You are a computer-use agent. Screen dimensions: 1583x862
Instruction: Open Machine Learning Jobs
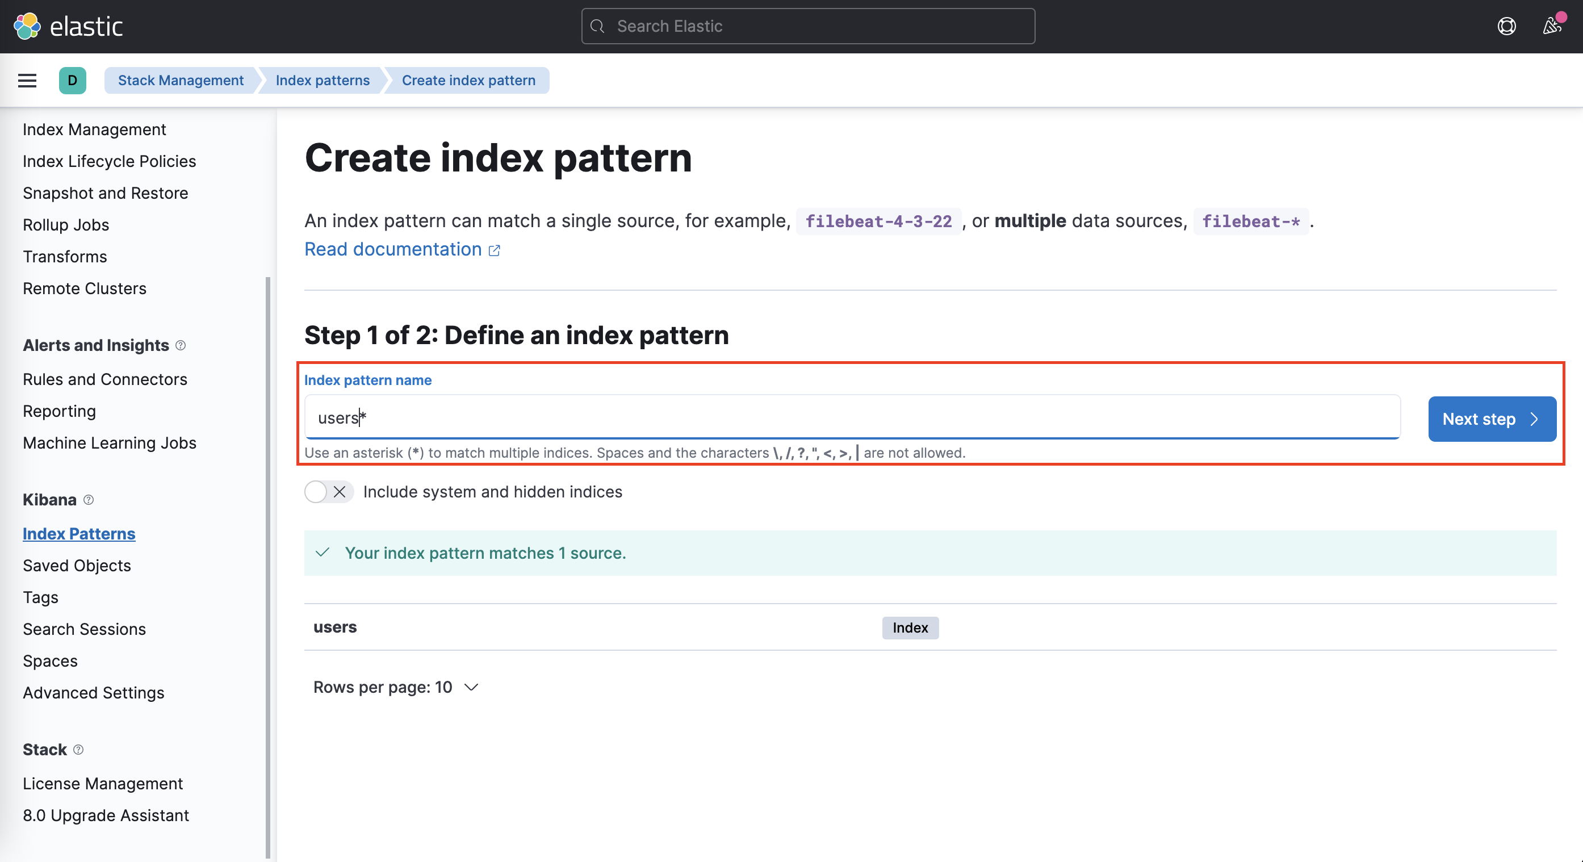[x=110, y=443]
